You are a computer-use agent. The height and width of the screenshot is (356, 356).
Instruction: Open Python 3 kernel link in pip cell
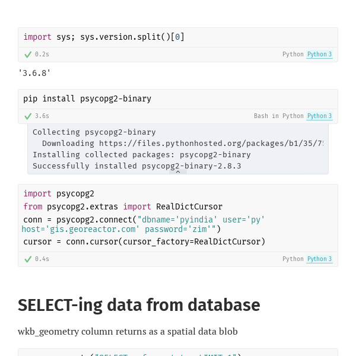coord(319,116)
